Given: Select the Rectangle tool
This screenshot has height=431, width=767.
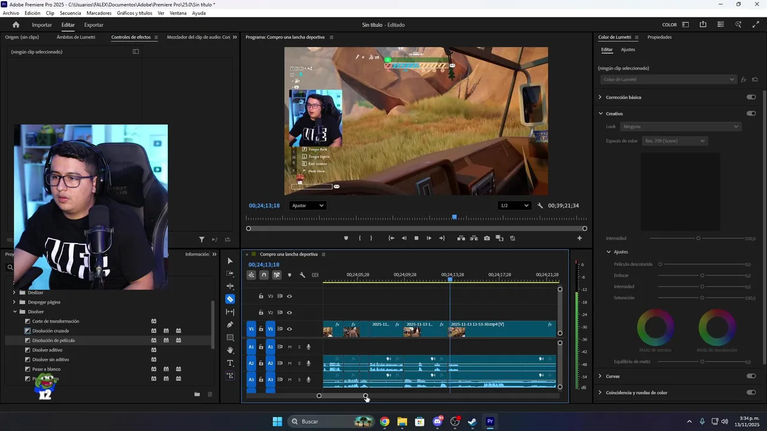Looking at the screenshot, I should (x=230, y=338).
